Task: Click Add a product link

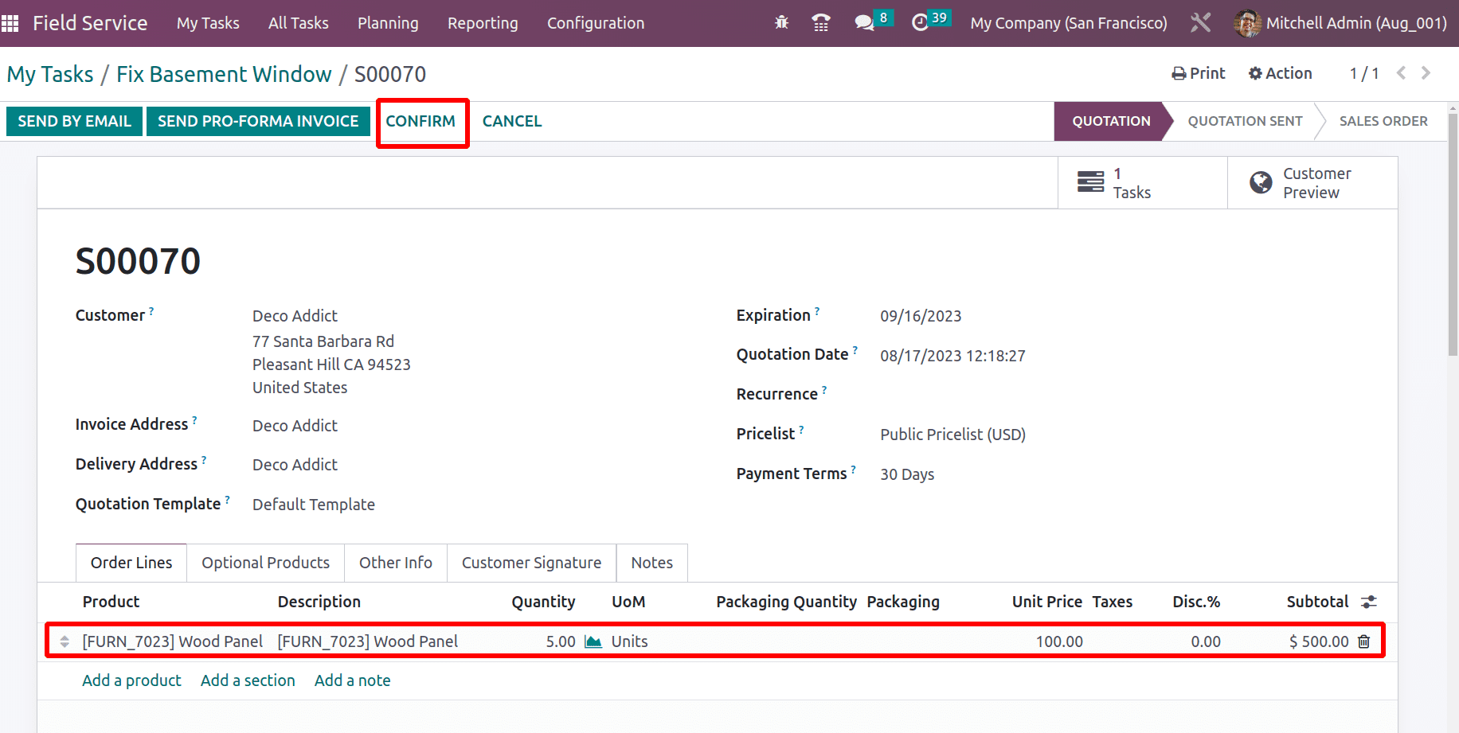Action: (131, 680)
